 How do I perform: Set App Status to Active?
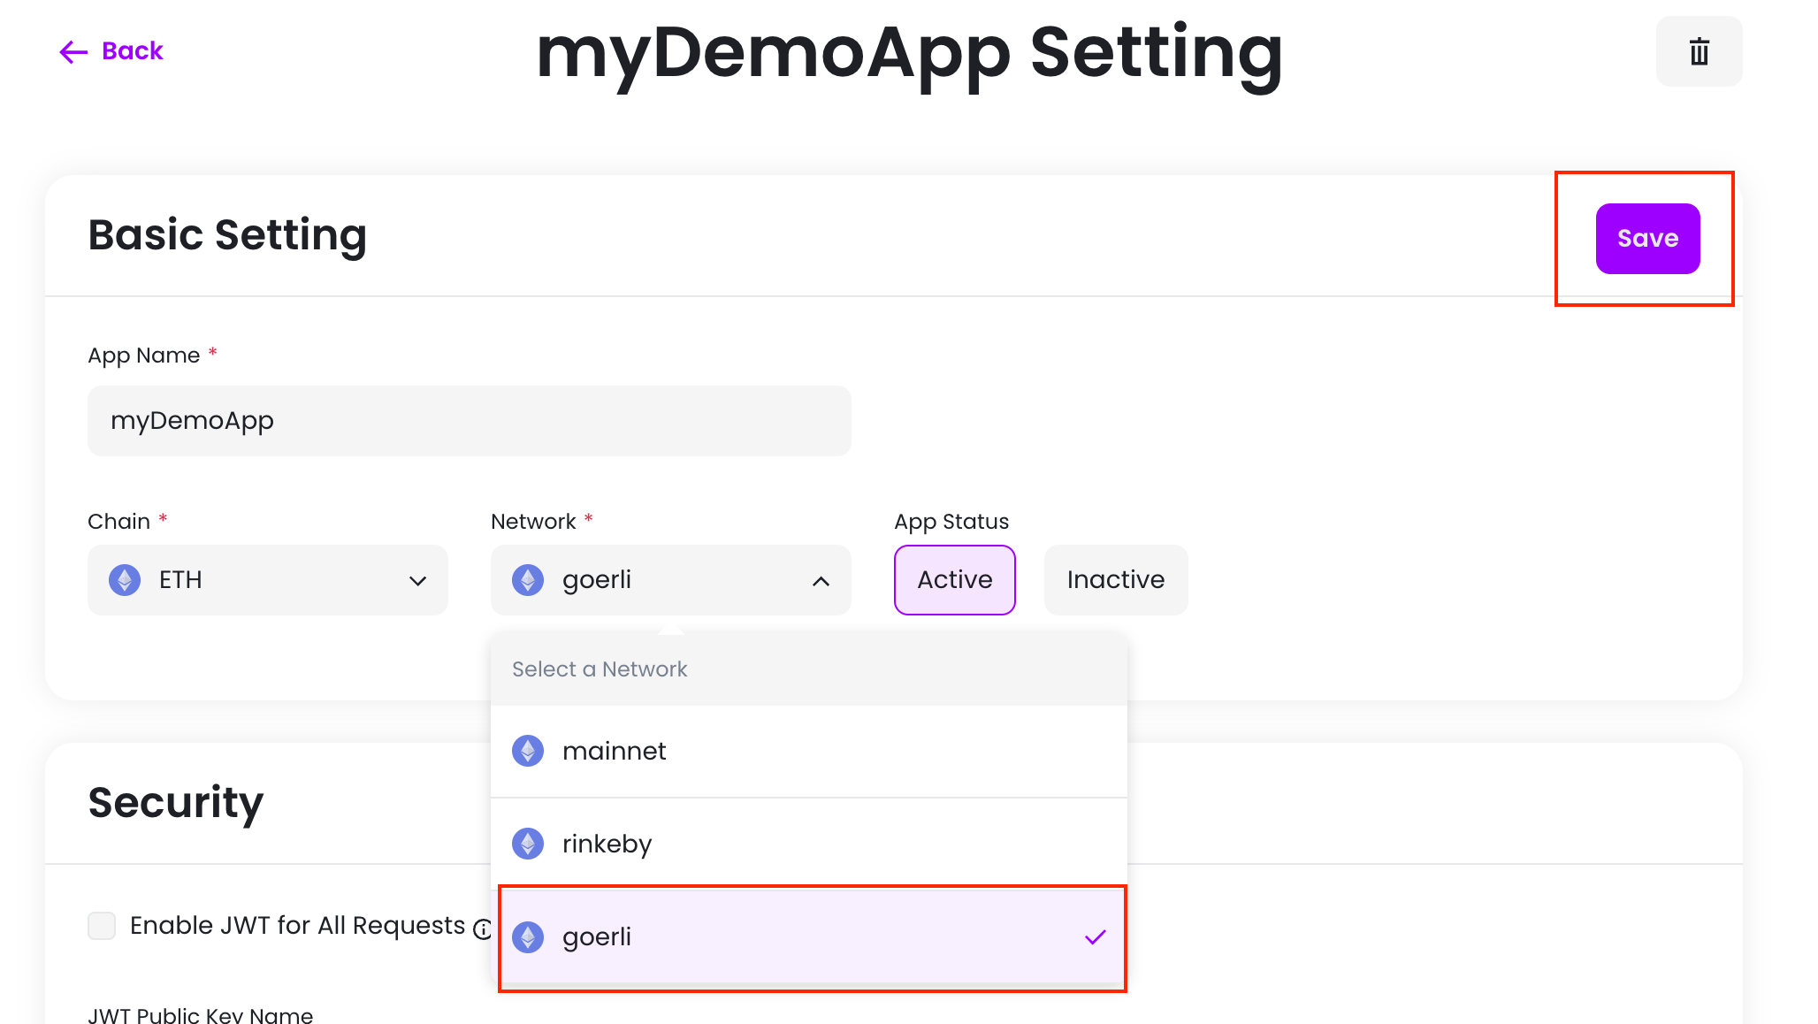pyautogui.click(x=954, y=580)
